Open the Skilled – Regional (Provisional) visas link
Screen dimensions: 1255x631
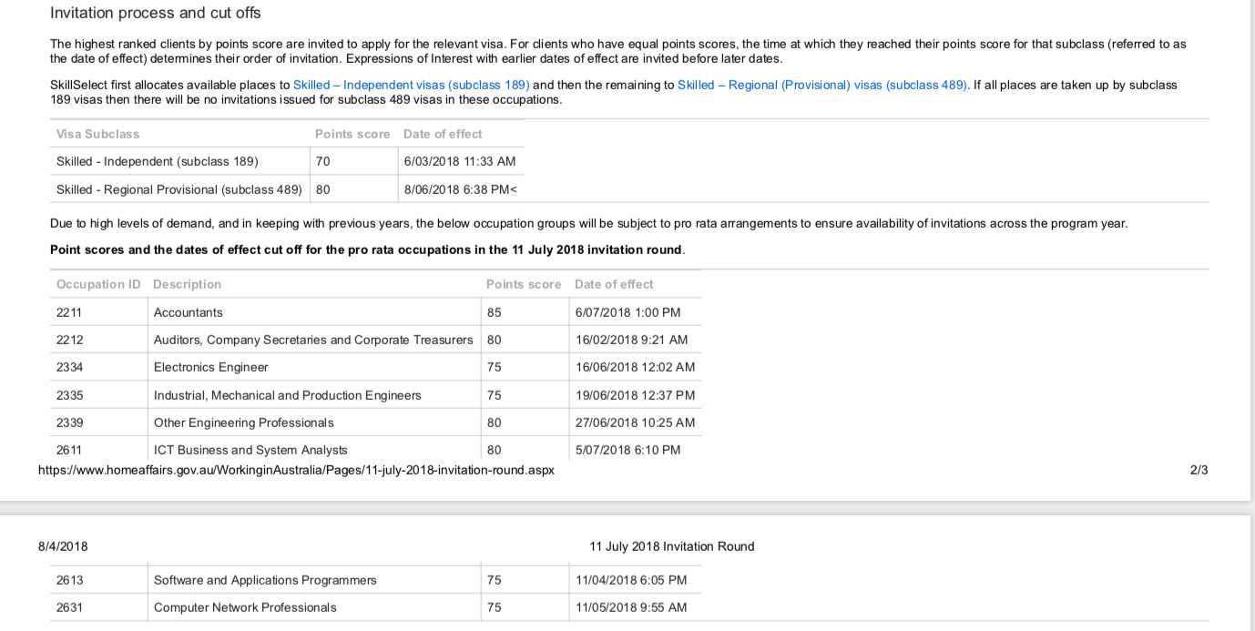point(821,85)
